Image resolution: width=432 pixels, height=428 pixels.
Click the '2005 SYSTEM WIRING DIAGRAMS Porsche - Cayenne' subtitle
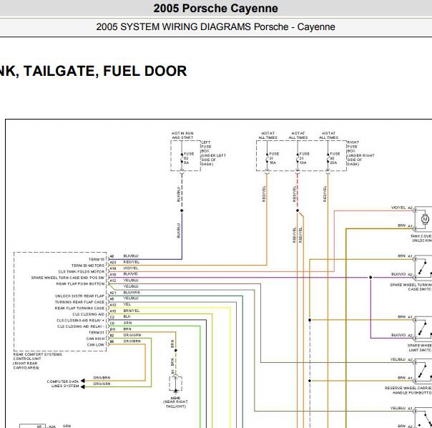[215, 26]
